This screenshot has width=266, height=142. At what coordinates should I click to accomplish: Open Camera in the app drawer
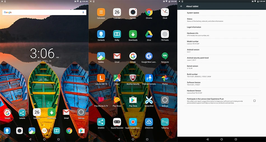[133, 12]
